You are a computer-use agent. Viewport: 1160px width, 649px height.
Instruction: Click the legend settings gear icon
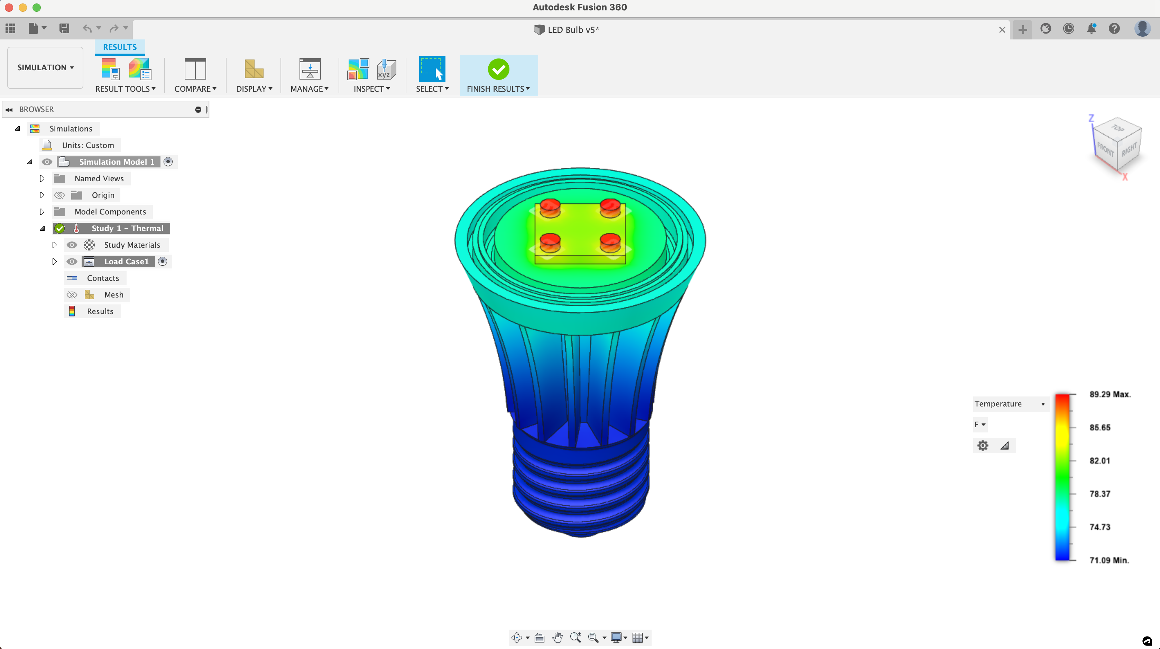tap(983, 446)
